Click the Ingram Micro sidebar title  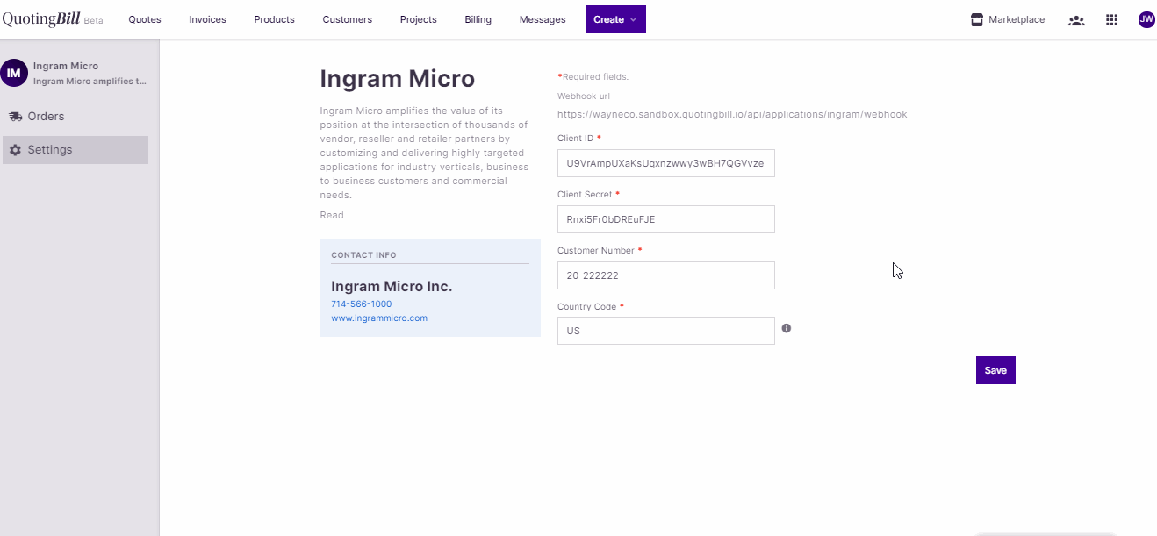point(66,66)
